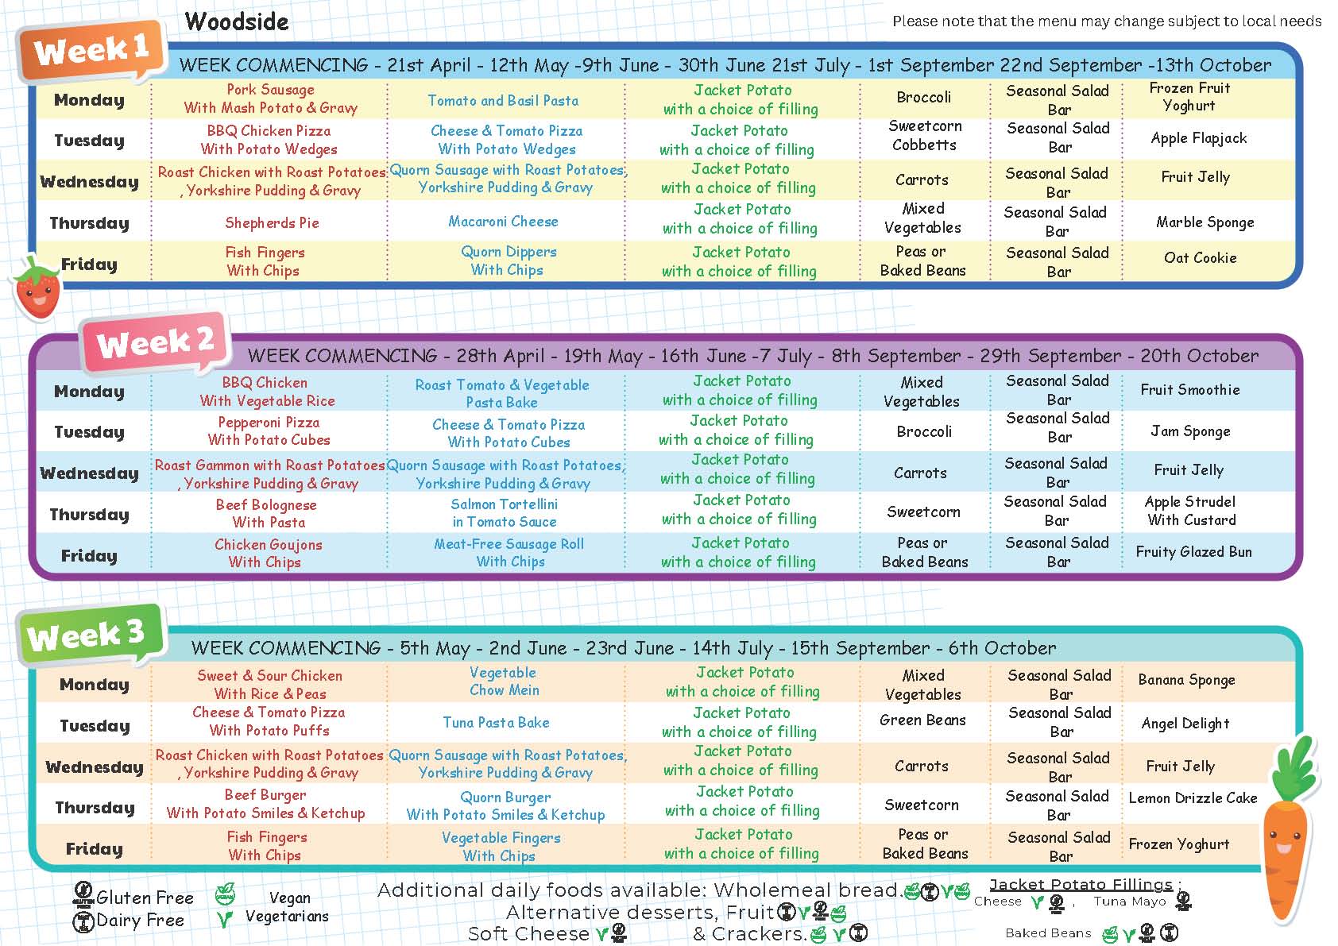This screenshot has height=946, width=1338.
Task: Select Tuna Pasta Bake
Action: tap(496, 723)
